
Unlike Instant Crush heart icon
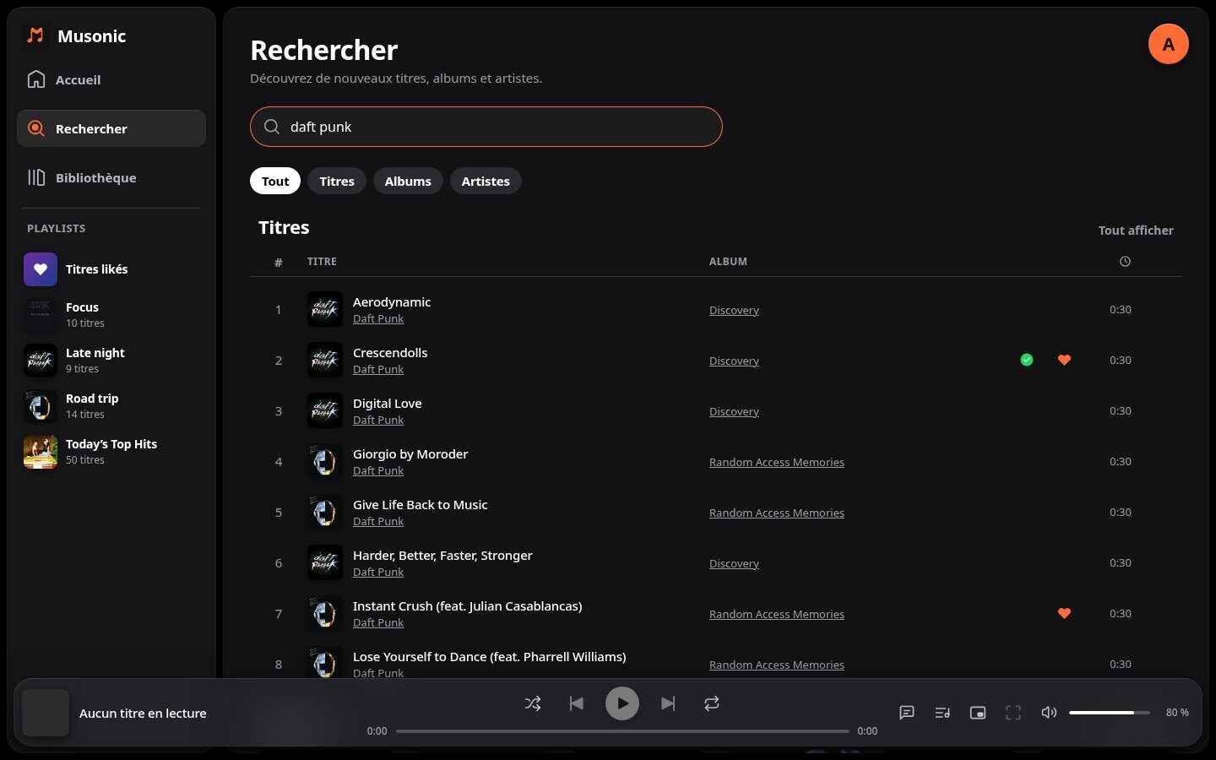tap(1064, 613)
